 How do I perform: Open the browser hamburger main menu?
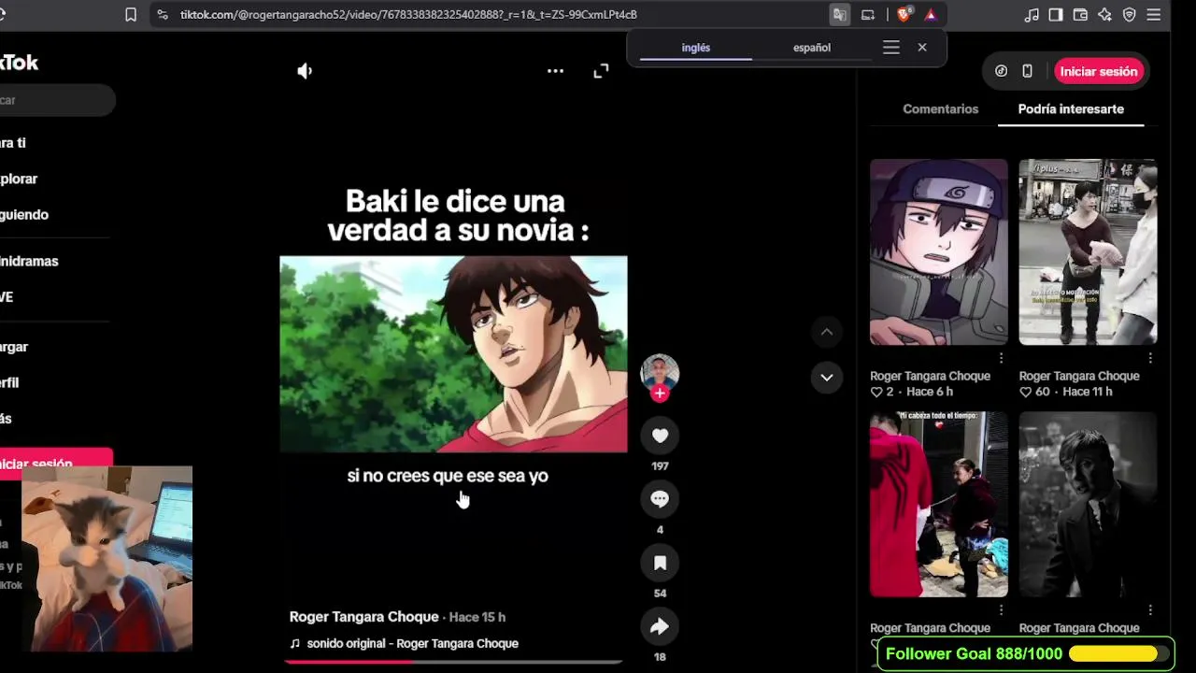coord(1153,15)
